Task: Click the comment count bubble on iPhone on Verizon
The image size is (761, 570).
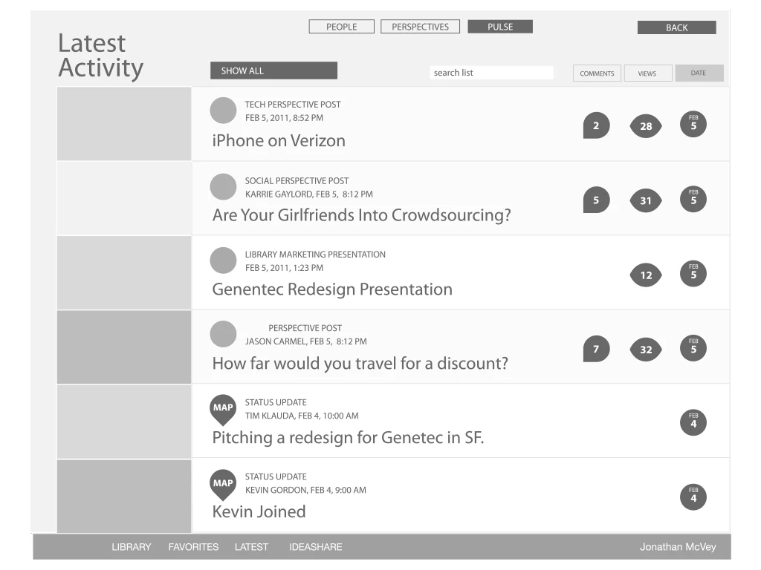Action: (x=596, y=125)
